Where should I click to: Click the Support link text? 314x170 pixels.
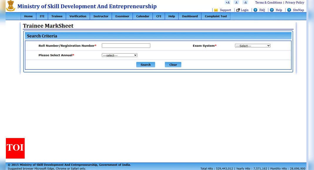226,10
